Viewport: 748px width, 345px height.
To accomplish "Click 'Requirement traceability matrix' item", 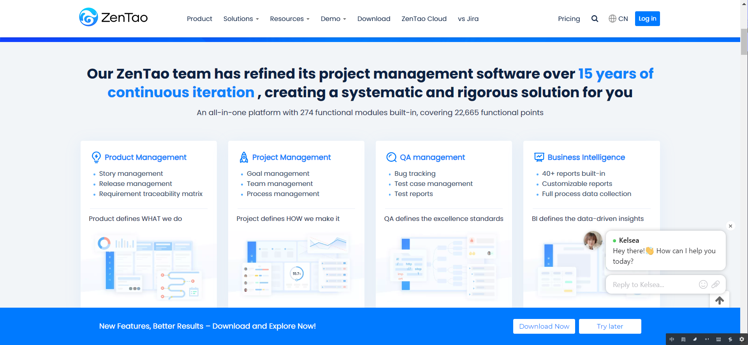I will [151, 194].
